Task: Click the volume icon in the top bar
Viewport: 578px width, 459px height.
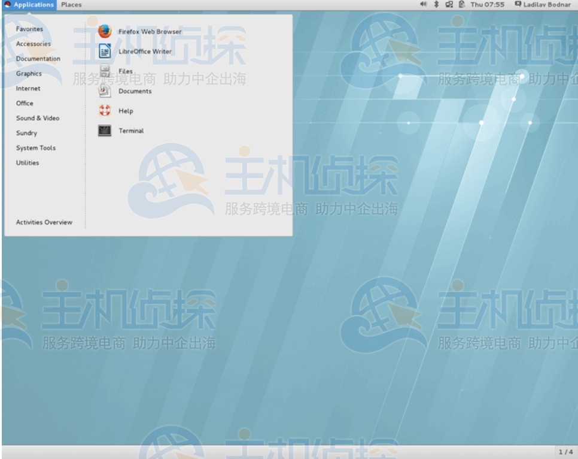Action: point(423,4)
